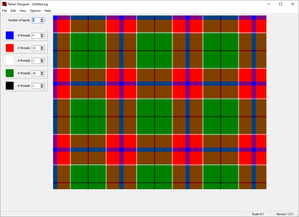Click the window resize grip in status bar

click(x=297, y=215)
